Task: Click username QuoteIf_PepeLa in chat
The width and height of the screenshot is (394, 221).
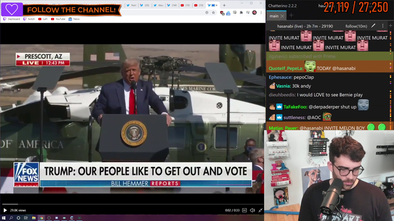Action: pyautogui.click(x=286, y=68)
